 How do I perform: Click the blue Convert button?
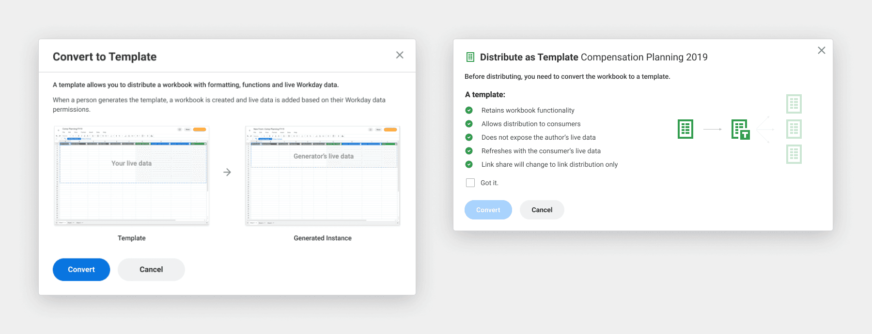pos(81,270)
